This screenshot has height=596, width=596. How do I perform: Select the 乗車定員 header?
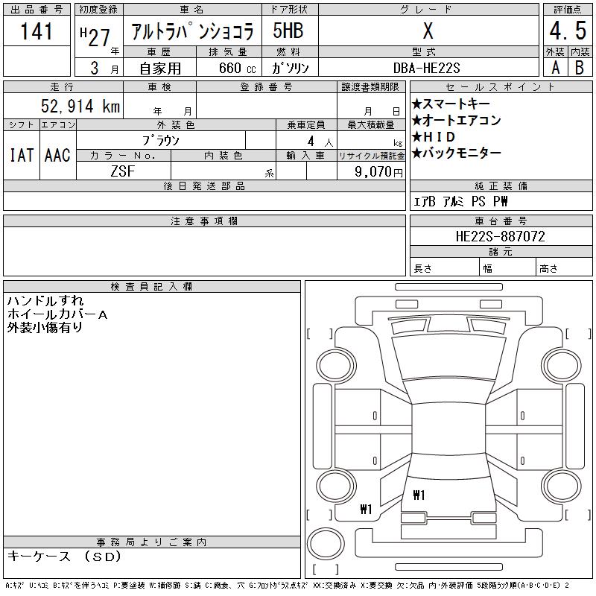306,125
